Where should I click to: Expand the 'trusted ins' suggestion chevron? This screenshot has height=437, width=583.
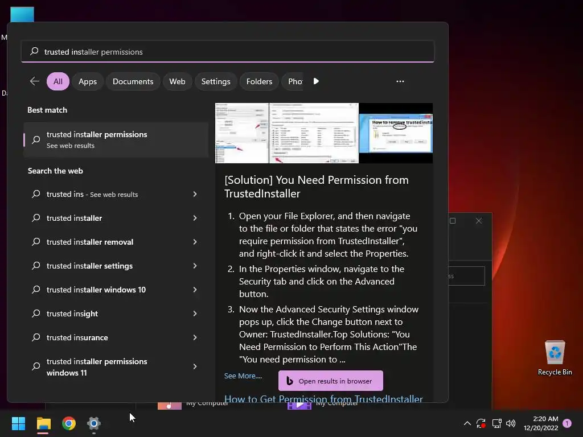(x=195, y=194)
